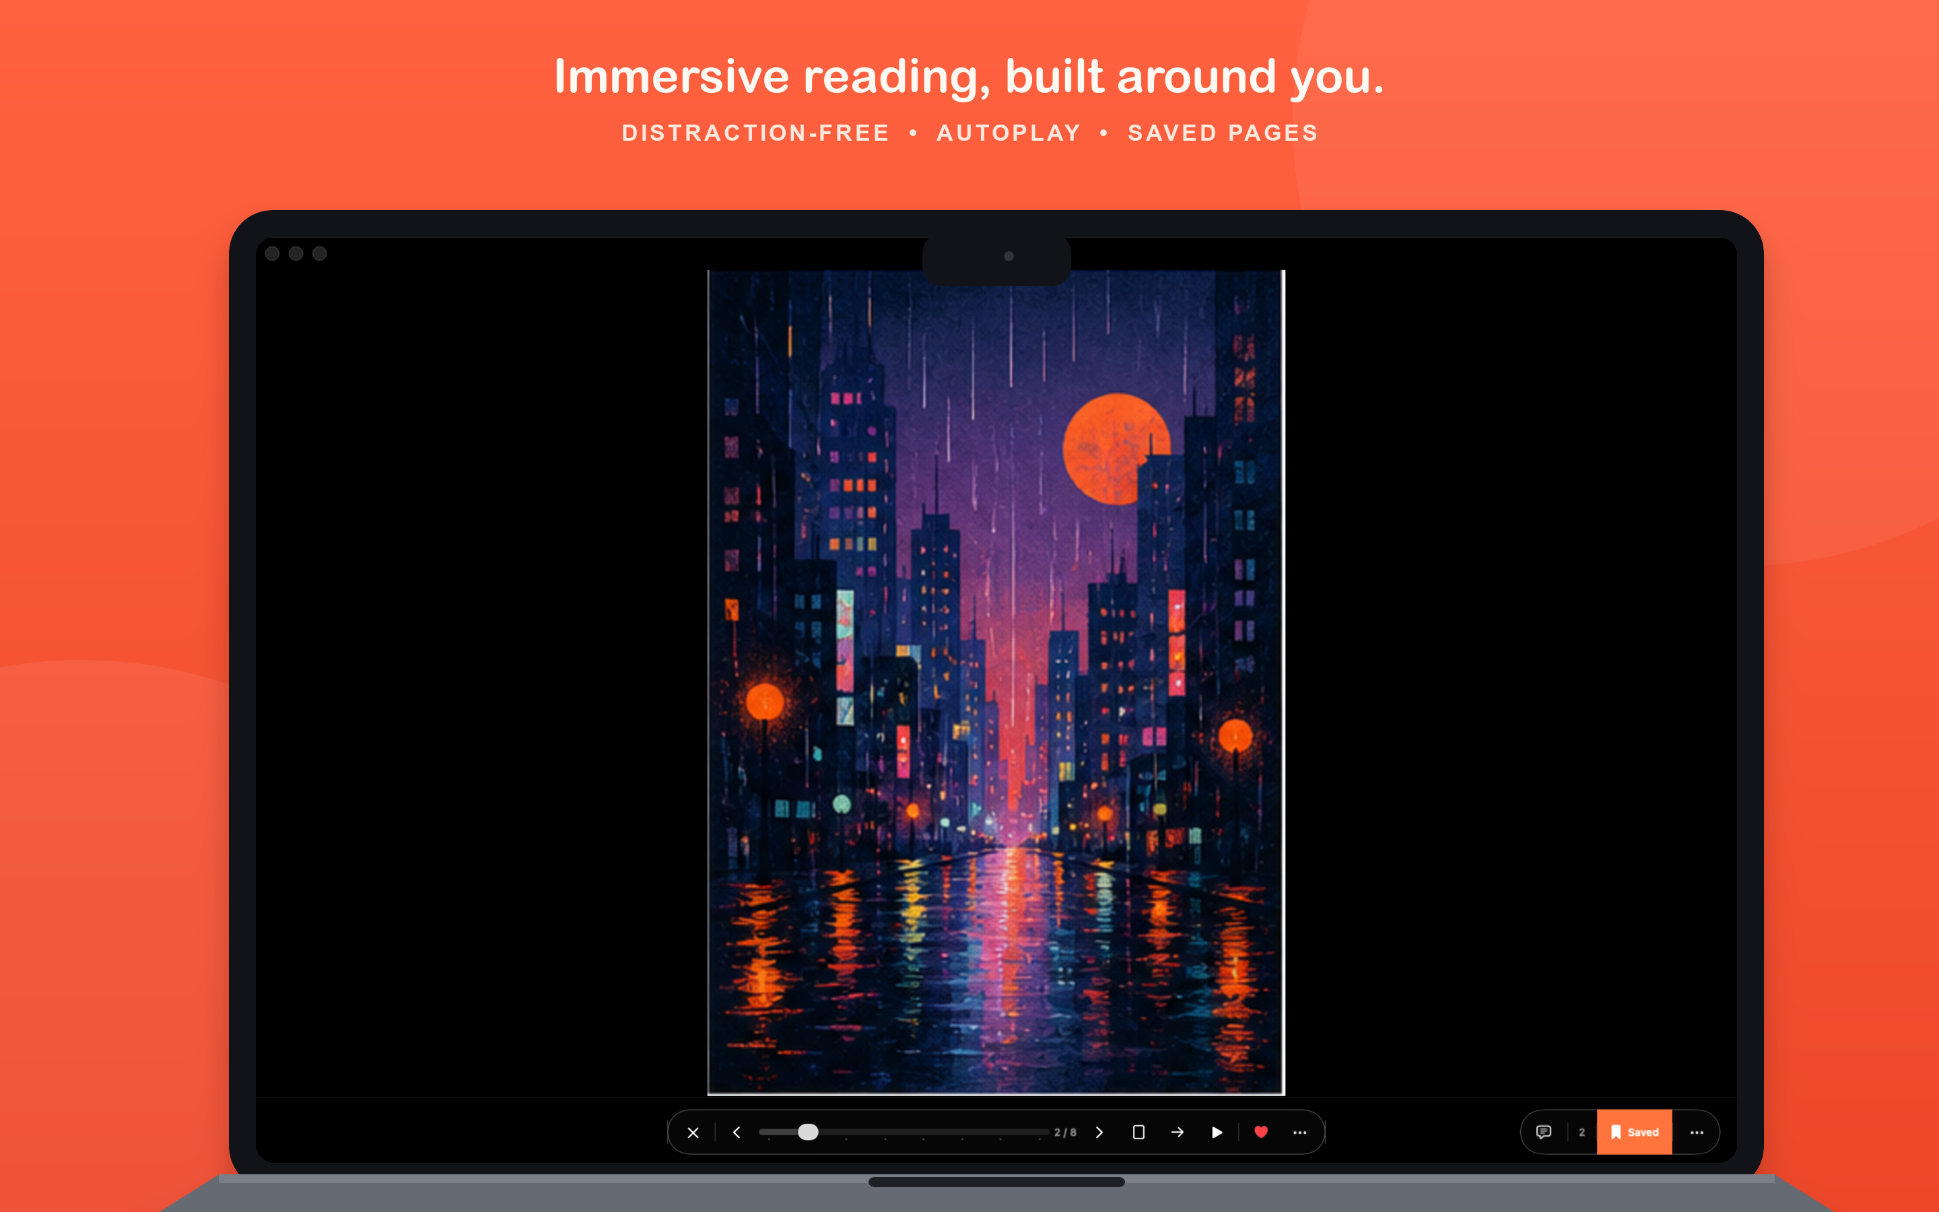Click the neon city artwork page
1939x1212 pixels.
point(996,682)
